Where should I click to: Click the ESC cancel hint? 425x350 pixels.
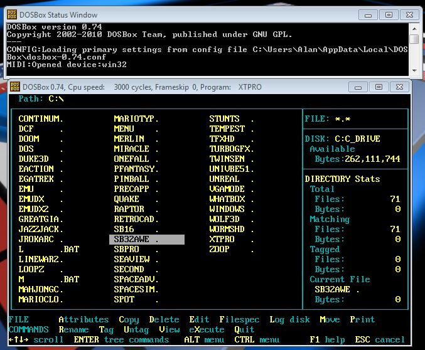[380, 339]
